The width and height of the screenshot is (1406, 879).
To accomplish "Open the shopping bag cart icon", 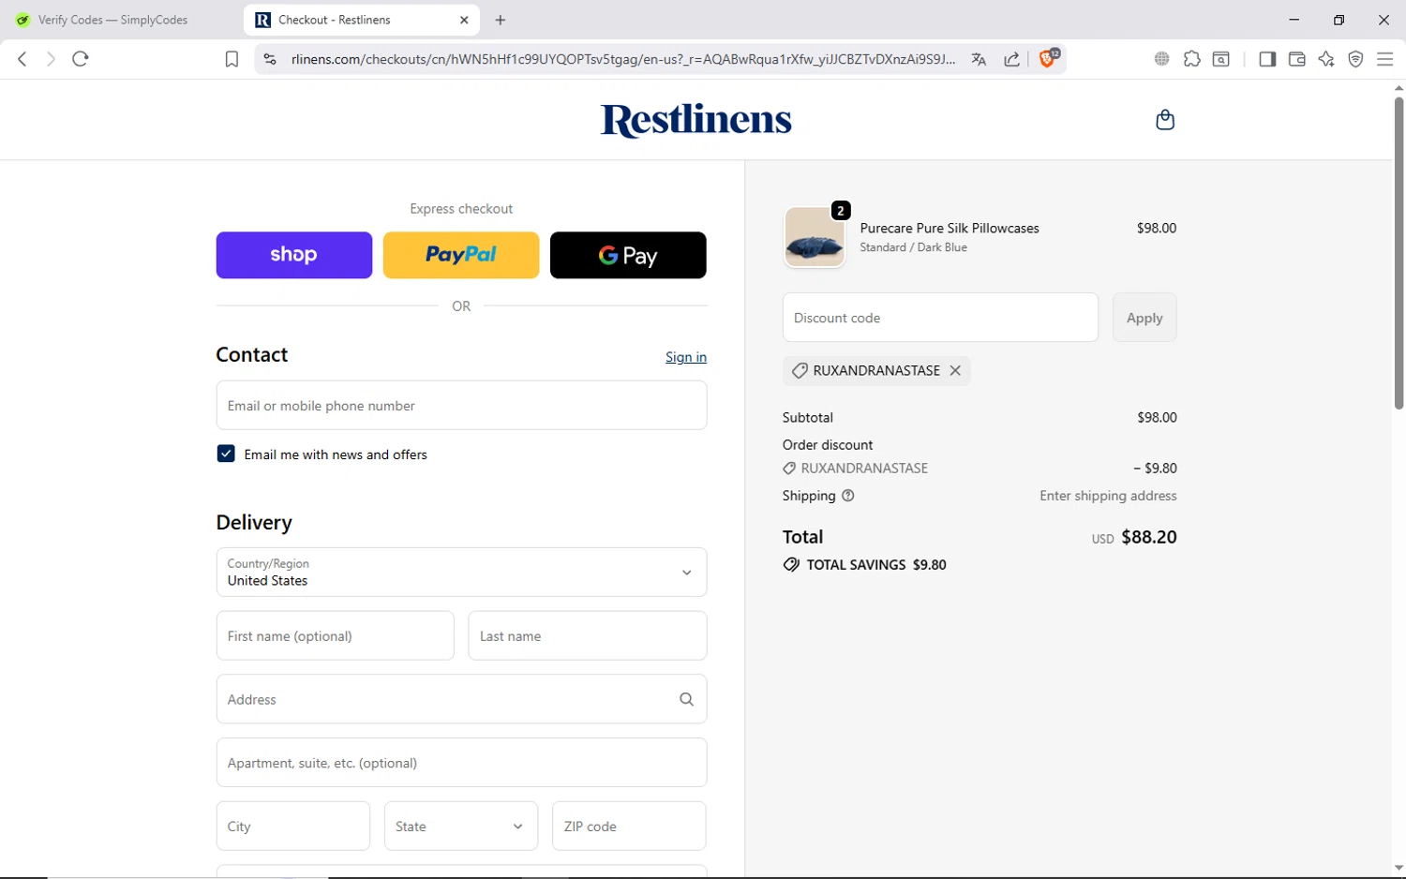I will tap(1165, 120).
